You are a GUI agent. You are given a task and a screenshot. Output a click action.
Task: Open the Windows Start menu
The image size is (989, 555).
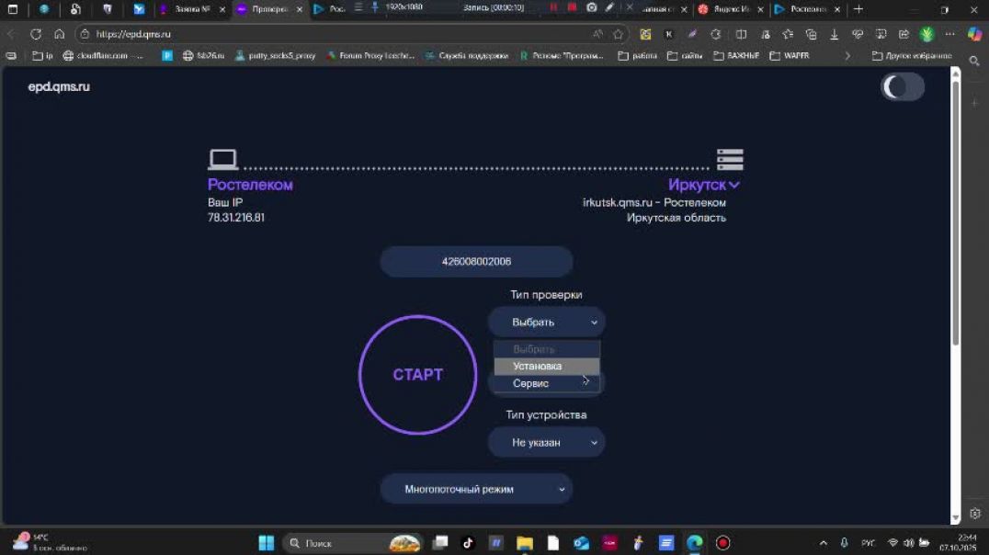pos(266,543)
